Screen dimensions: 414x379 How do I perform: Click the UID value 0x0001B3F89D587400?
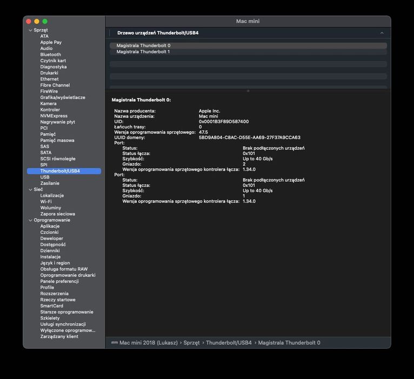(x=224, y=122)
